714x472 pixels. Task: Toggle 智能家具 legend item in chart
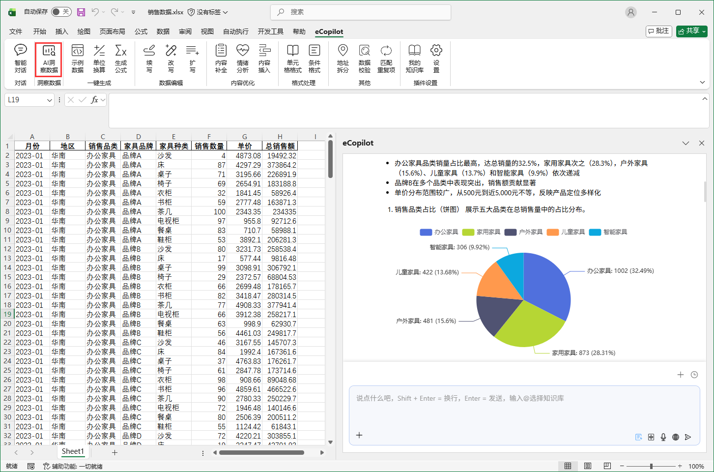[x=608, y=232]
